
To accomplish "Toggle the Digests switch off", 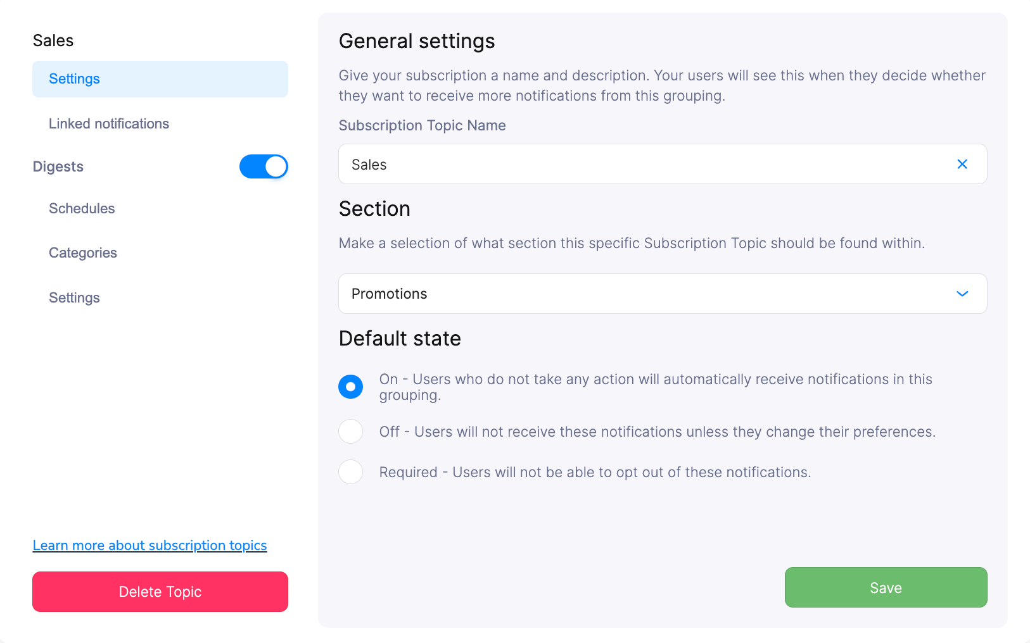I will tap(264, 166).
